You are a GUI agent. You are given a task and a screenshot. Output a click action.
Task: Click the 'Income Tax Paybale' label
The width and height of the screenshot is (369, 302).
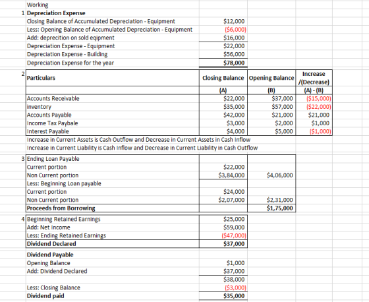point(53,123)
